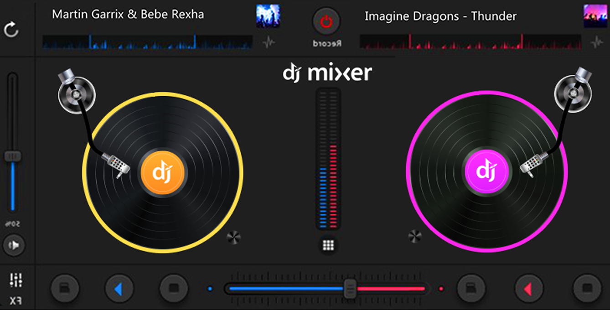610x310 pixels.
Task: Click the blue side of the crossfader
Action: 286,289
